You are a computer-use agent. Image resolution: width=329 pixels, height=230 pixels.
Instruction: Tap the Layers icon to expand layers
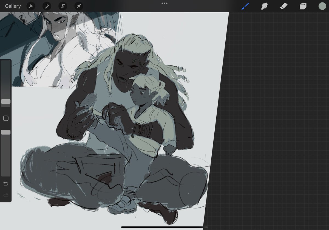point(303,6)
